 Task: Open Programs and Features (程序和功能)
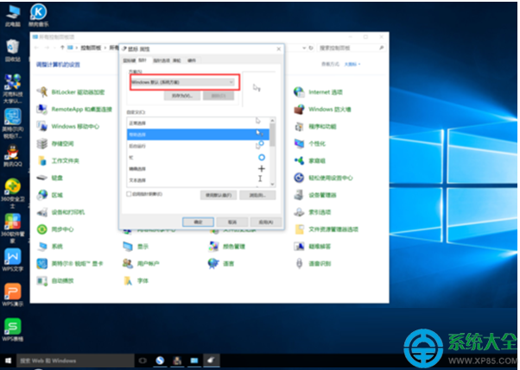315,127
